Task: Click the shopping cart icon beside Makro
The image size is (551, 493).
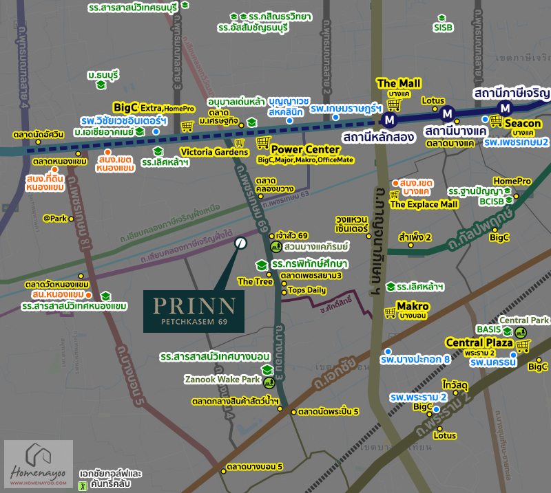Action: [390, 312]
